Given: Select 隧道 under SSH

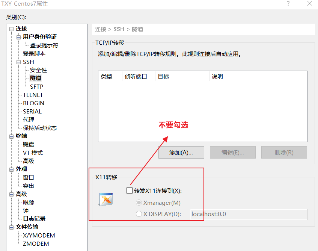Looking at the screenshot, I should point(36,78).
